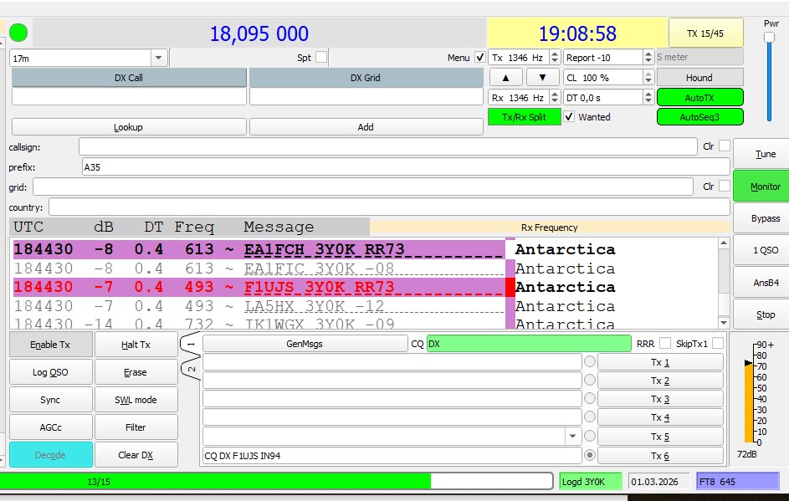Click the Erase button
The image size is (789, 501).
pos(136,372)
